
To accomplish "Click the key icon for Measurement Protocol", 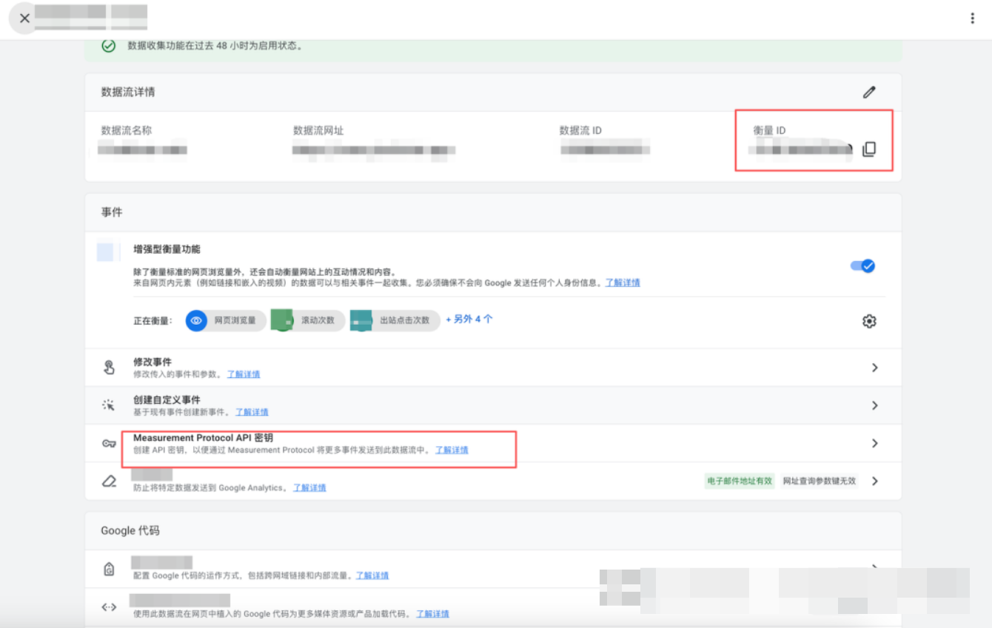I will click(109, 443).
